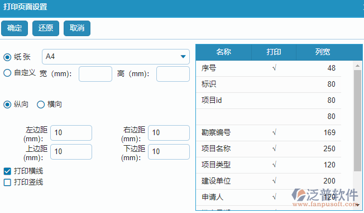Focus the custom height 高 (mm) field
This screenshot has width=364, height=213.
[173, 74]
